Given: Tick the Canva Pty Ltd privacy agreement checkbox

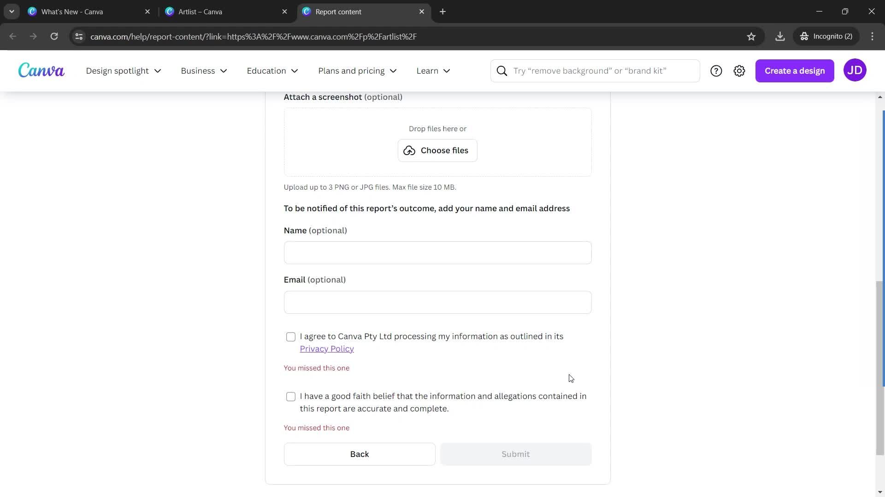Looking at the screenshot, I should click(291, 337).
